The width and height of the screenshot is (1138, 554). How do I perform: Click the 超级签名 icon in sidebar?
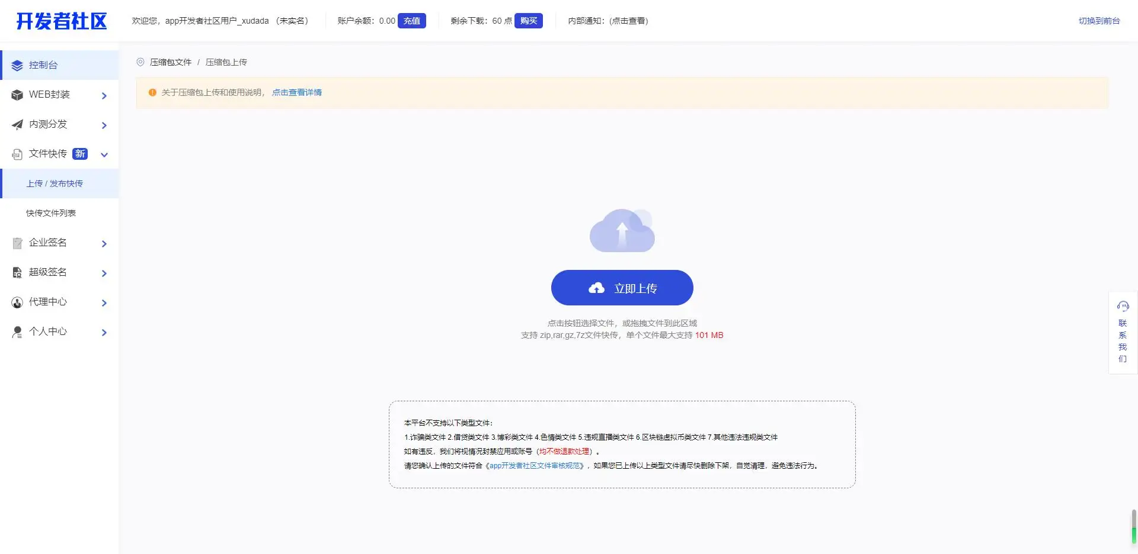[x=17, y=273]
